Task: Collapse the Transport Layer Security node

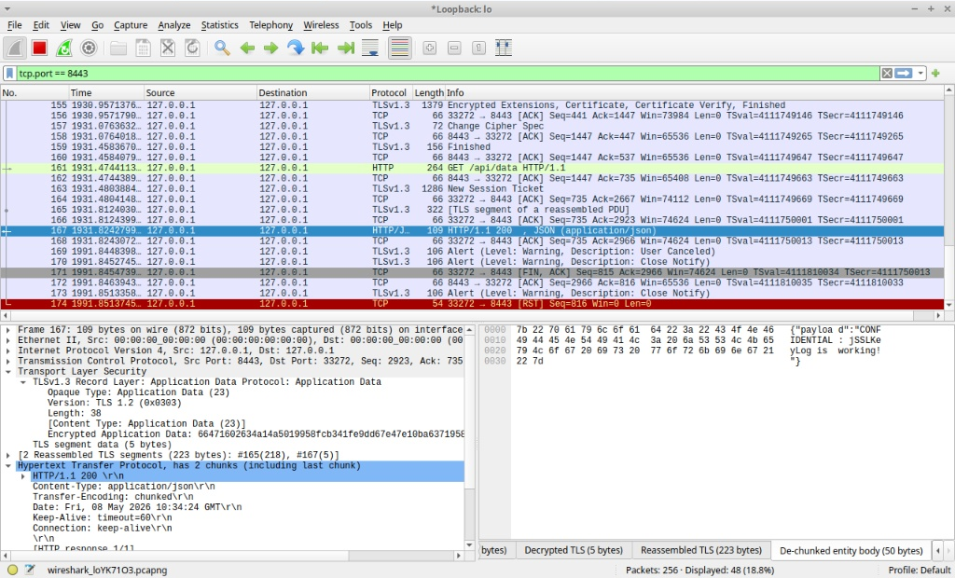Action: [7, 372]
